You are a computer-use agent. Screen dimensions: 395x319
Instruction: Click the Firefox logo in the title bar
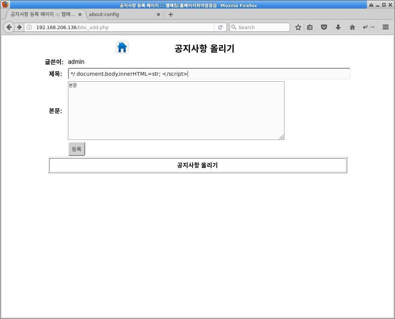[x=5, y=4]
